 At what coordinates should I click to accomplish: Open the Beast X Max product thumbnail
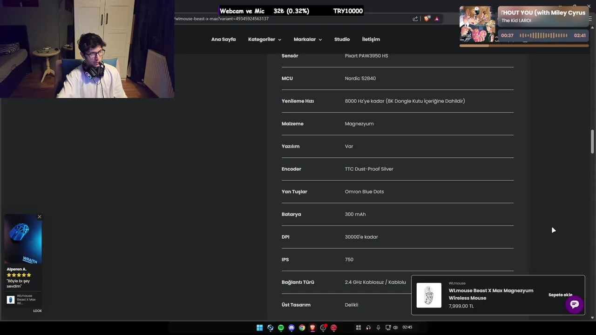[x=429, y=295]
